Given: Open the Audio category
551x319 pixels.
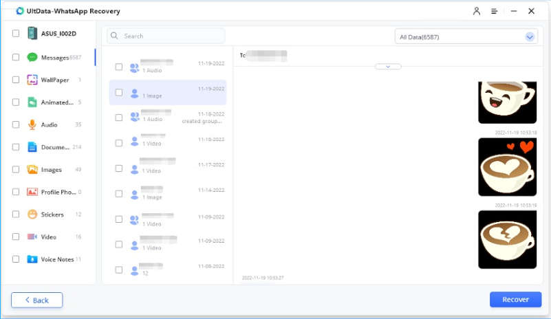Looking at the screenshot, I should 50,124.
